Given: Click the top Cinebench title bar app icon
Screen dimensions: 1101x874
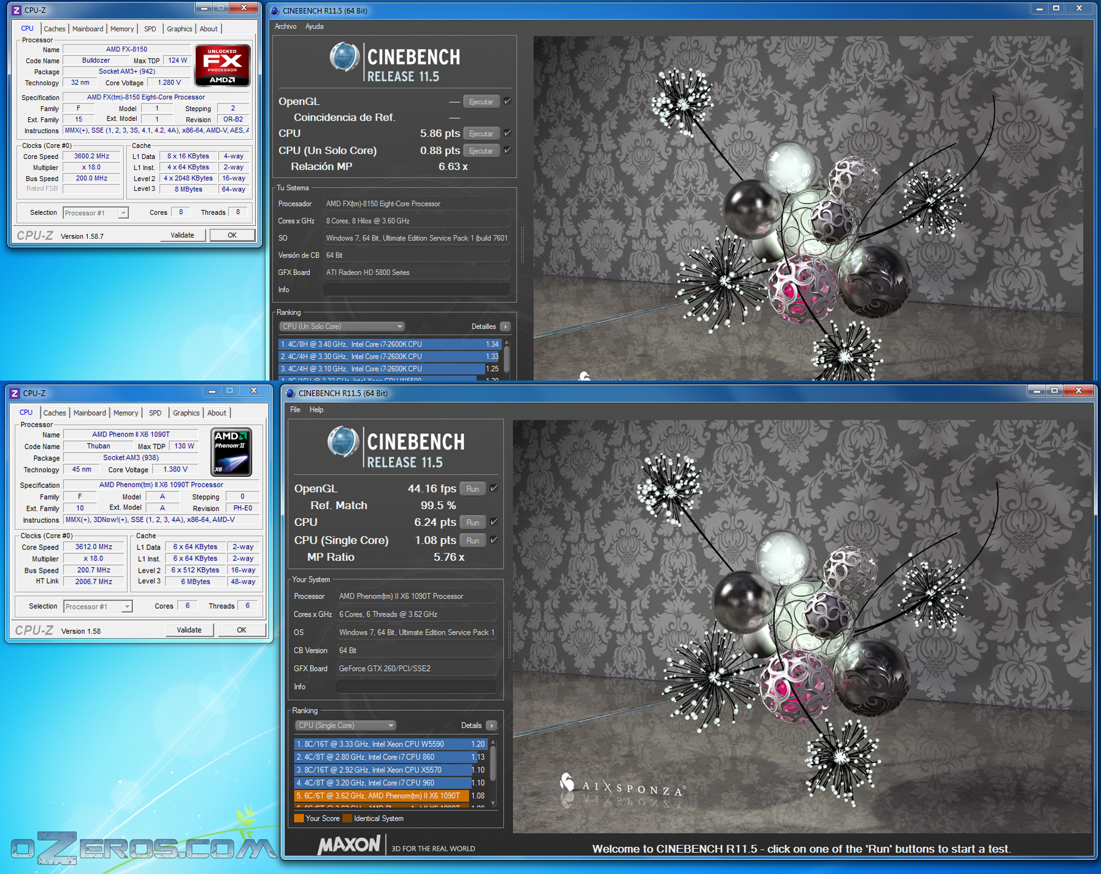Looking at the screenshot, I should coord(275,10).
